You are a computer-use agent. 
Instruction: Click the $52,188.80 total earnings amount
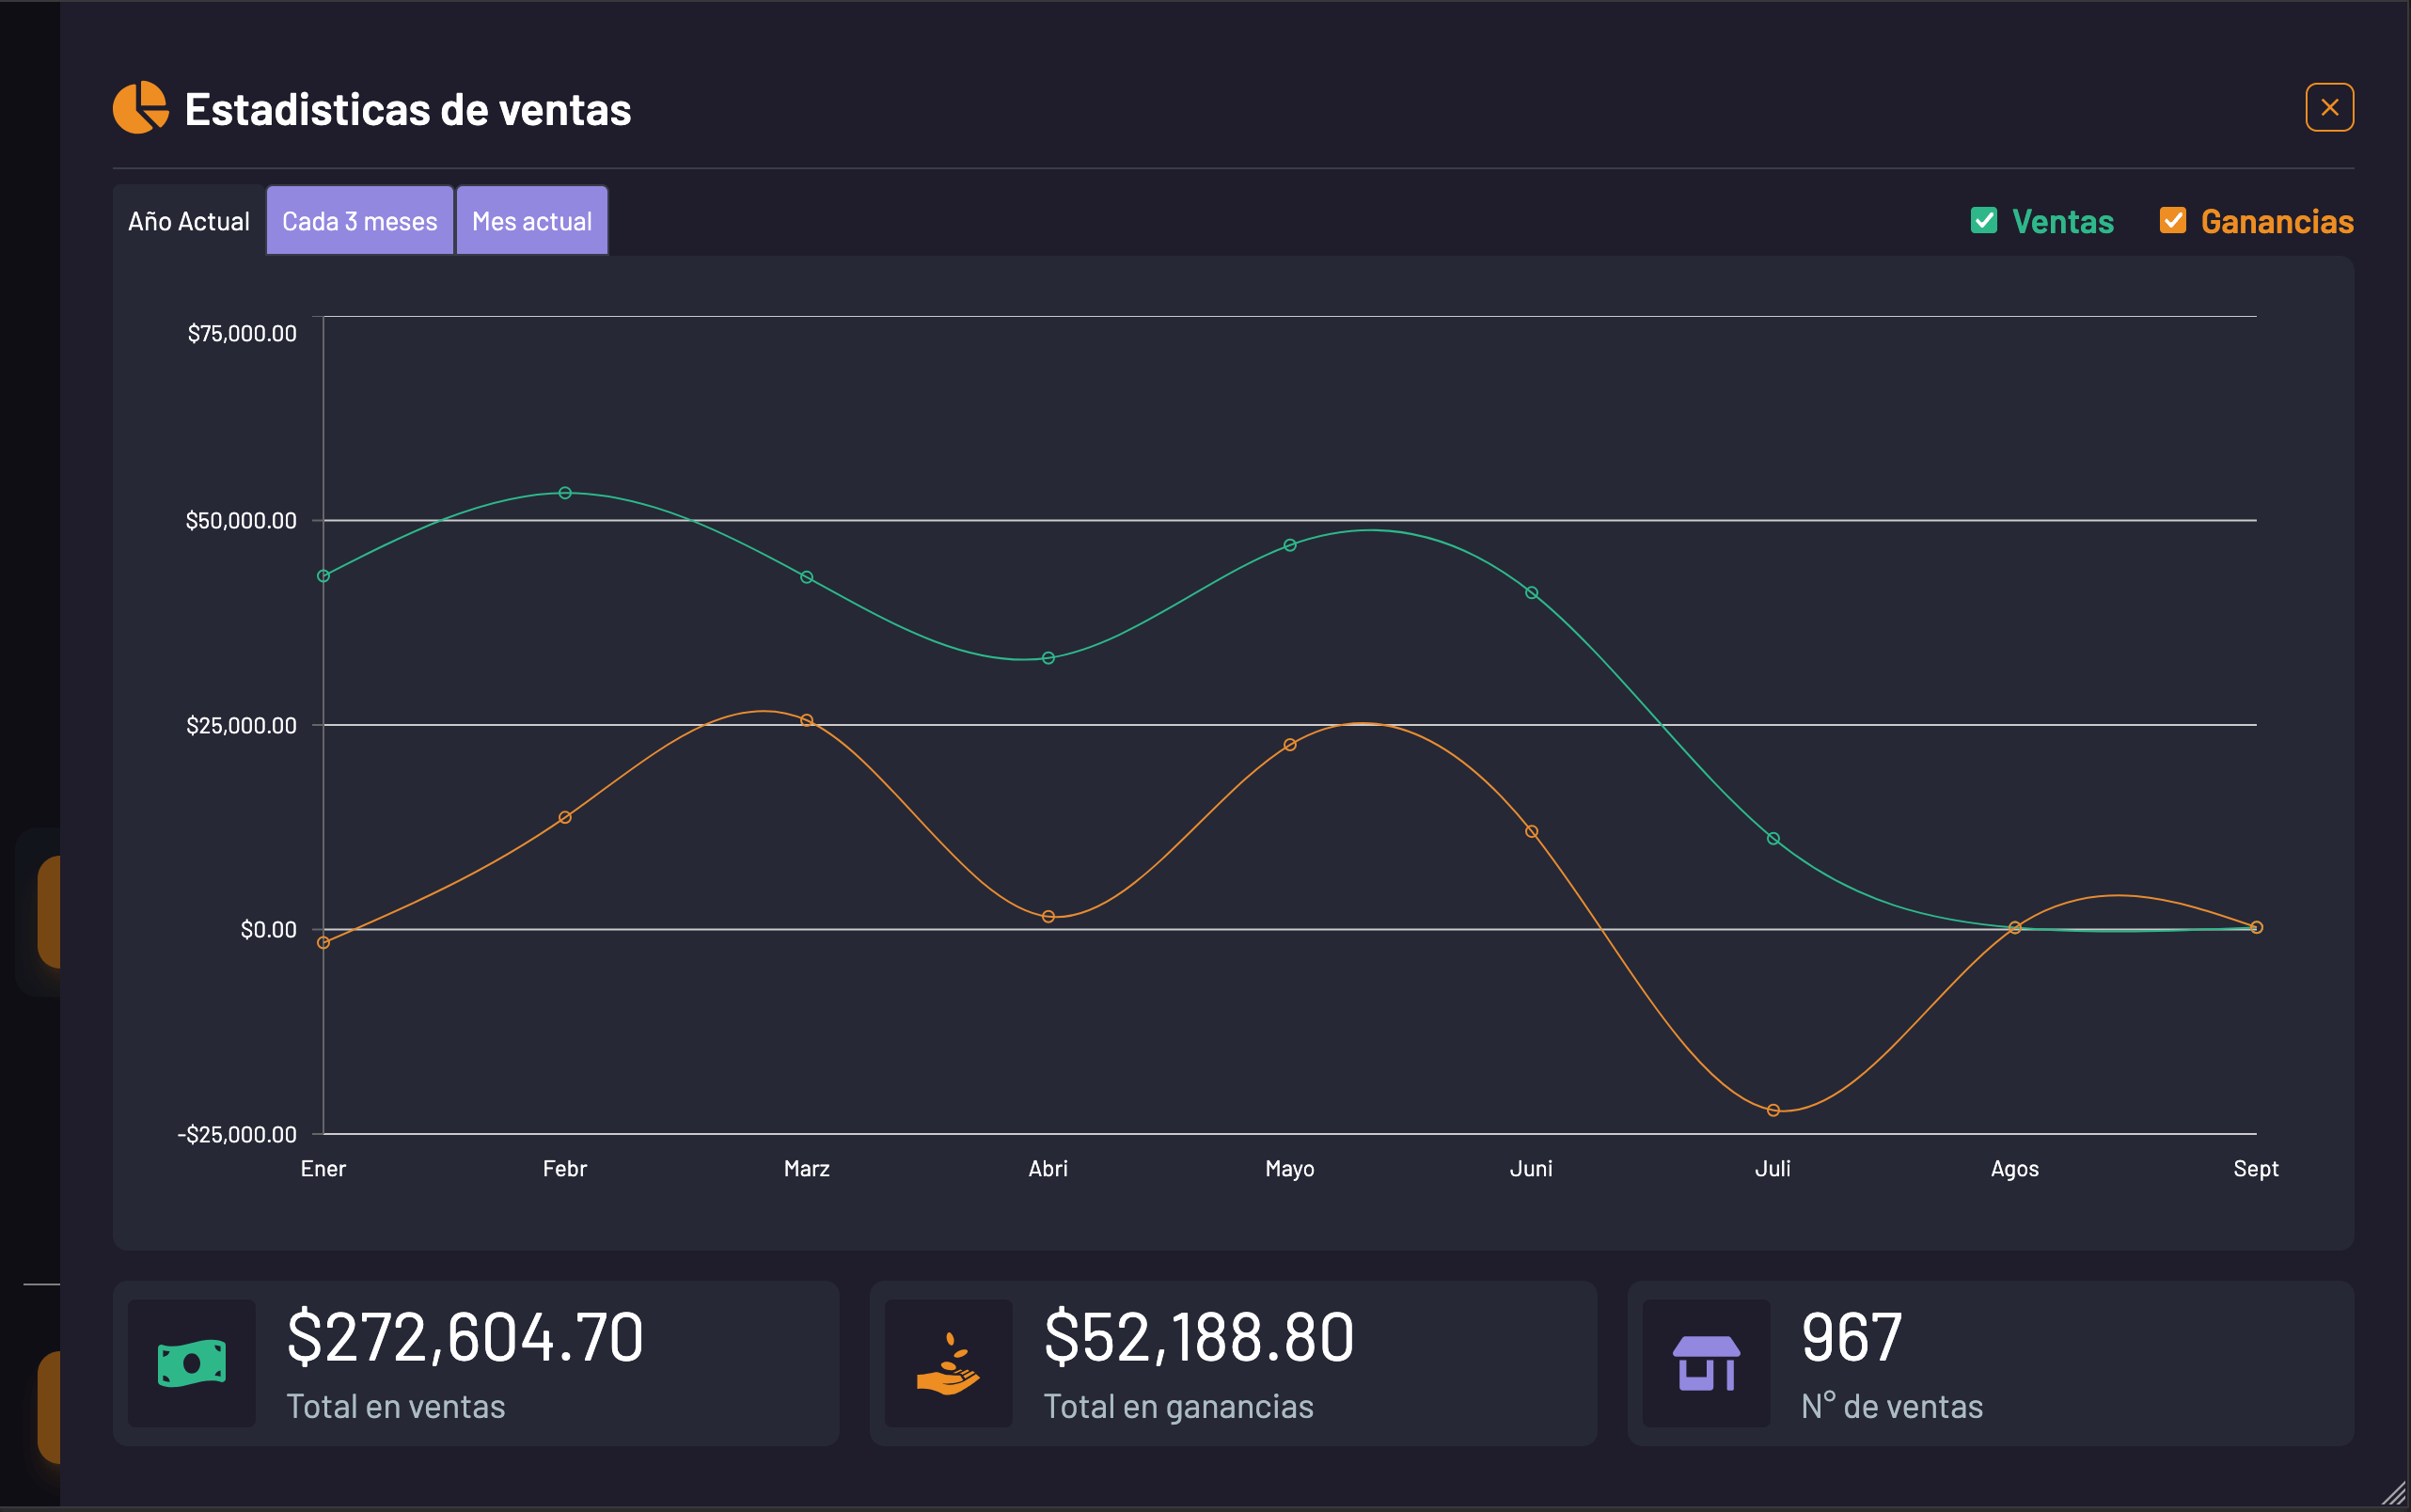[x=1198, y=1337]
